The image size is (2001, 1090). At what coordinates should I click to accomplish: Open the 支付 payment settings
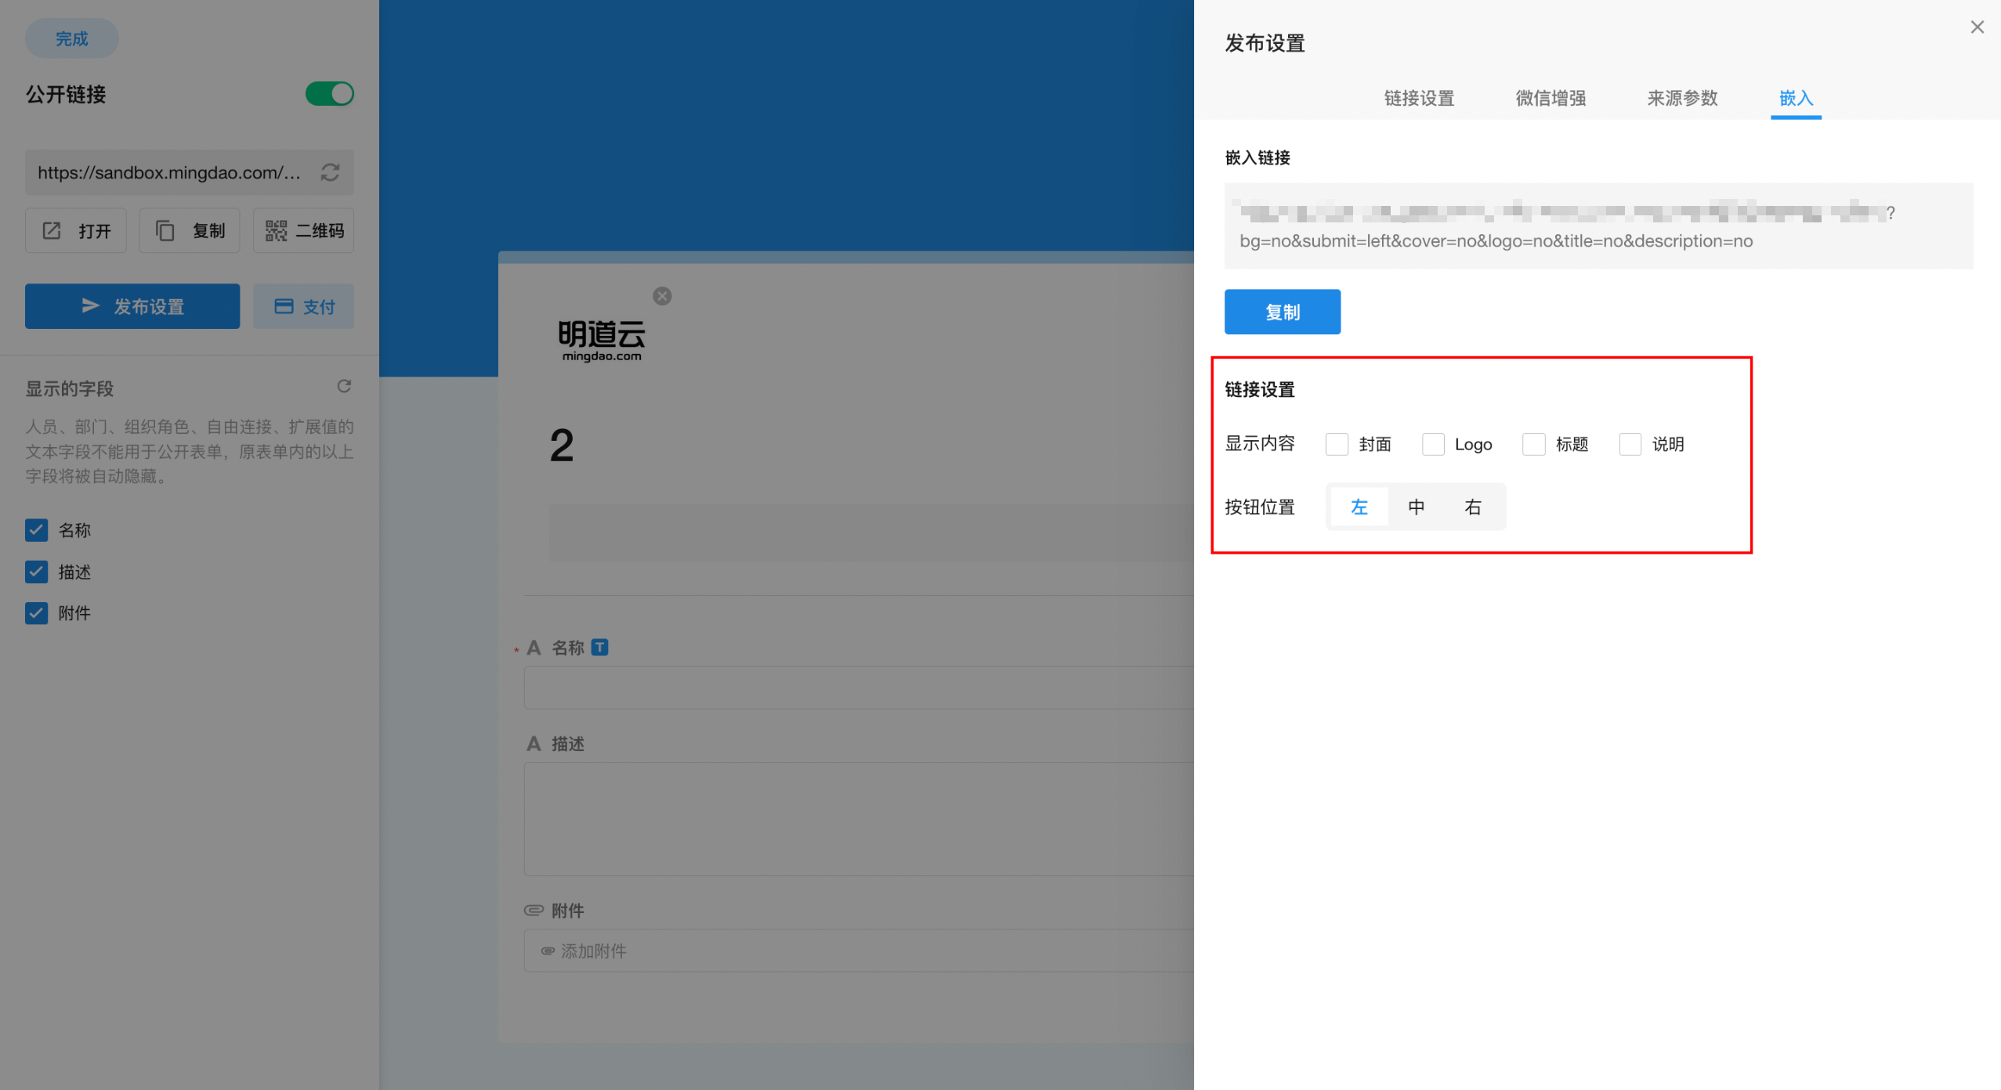click(x=303, y=307)
